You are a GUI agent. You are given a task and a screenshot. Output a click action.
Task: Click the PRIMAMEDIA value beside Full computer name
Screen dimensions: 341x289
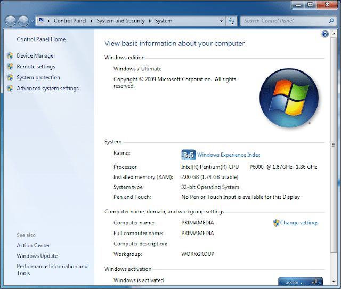coord(198,234)
